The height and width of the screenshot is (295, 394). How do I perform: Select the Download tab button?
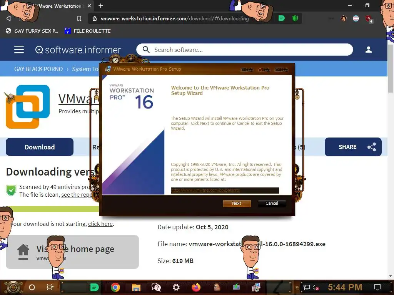tap(40, 147)
